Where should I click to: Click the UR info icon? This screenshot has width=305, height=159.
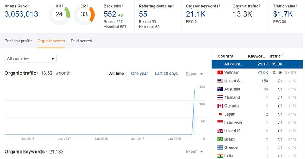63,5
